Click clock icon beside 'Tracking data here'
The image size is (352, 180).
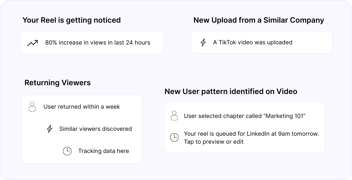pyautogui.click(x=67, y=151)
